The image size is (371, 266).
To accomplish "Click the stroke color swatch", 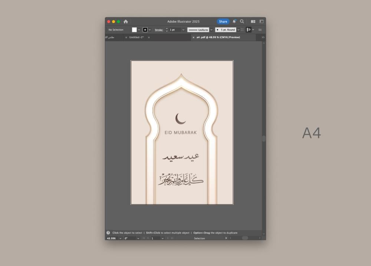I will (x=145, y=30).
